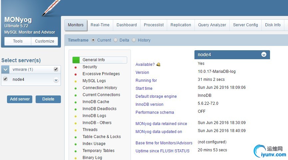Click the Start time monitor link
288x160 pixels.
144,88
